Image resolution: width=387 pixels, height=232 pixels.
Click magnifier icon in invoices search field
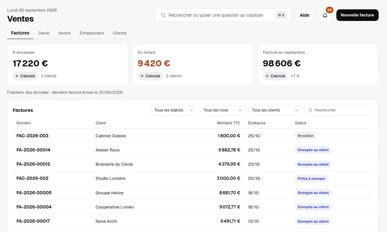(311, 110)
